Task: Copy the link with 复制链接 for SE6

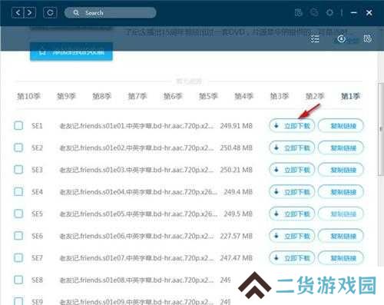Action: (x=341, y=236)
